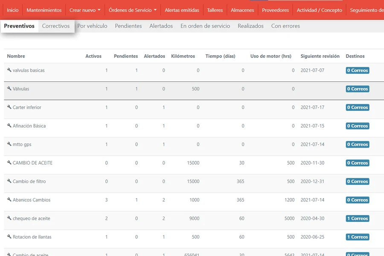Viewport: 384px width, 256px height.
Task: Expand the Crear nuevo dropdown menu
Action: [85, 10]
